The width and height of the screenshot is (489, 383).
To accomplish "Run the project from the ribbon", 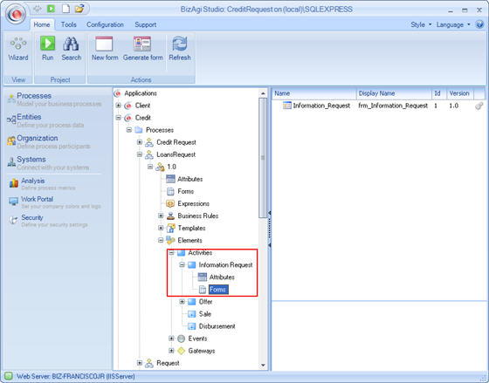I will coord(48,48).
